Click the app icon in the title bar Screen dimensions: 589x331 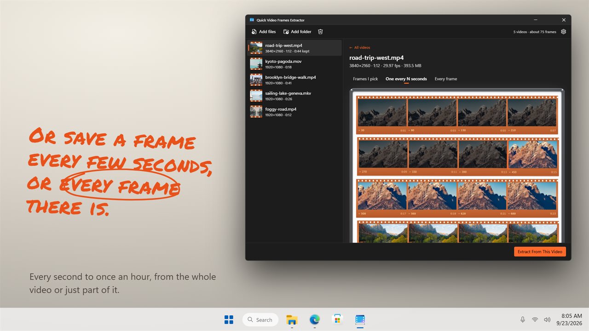click(252, 20)
